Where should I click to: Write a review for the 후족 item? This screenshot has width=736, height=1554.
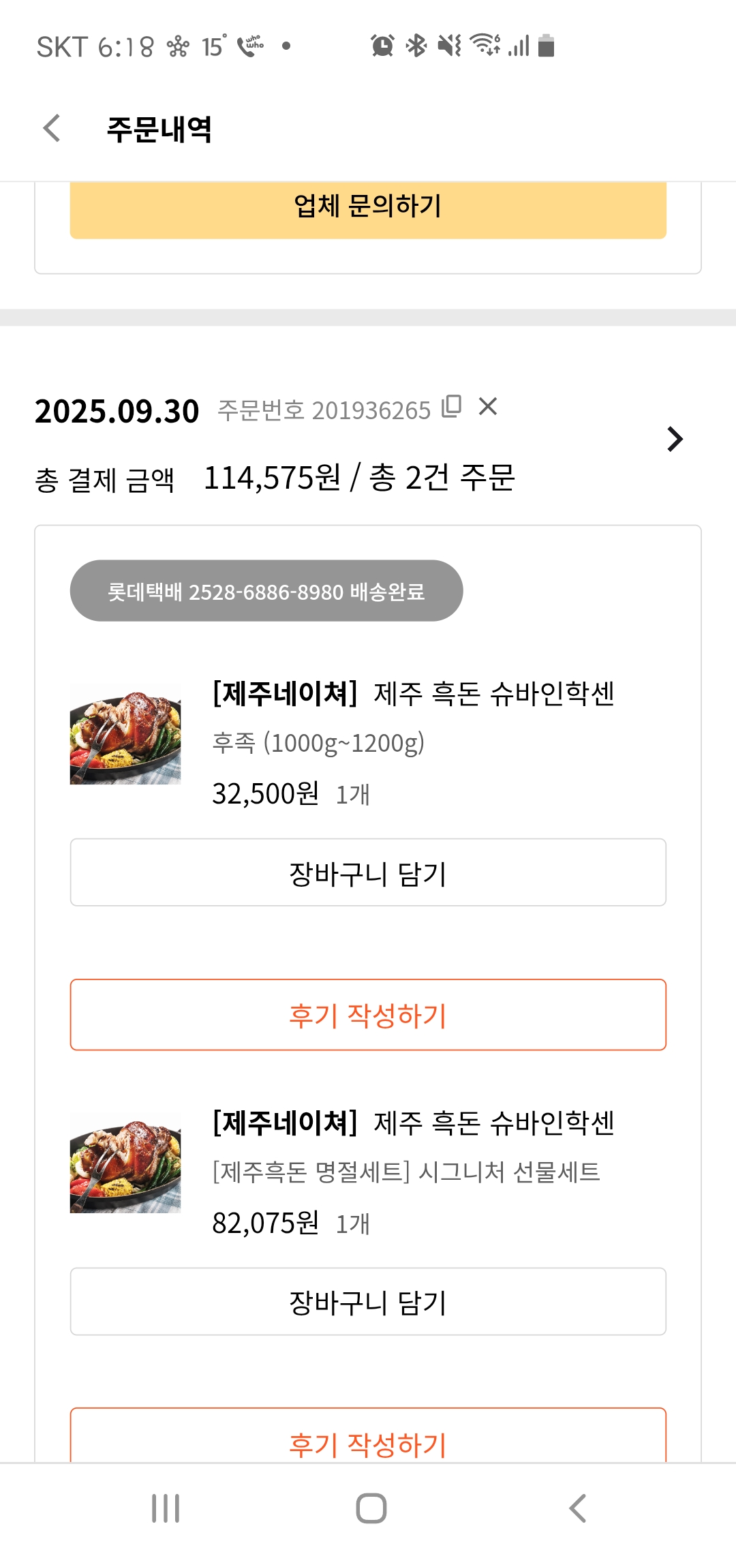(368, 1015)
